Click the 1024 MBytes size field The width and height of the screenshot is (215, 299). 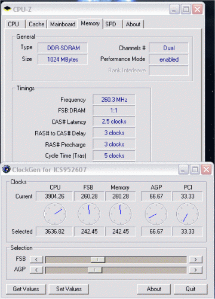[63, 59]
